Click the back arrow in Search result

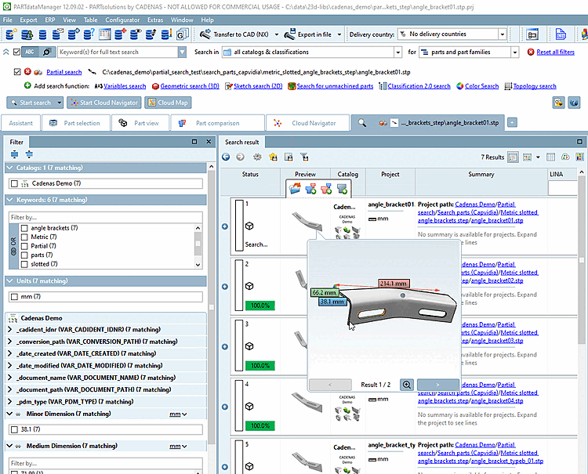227,157
